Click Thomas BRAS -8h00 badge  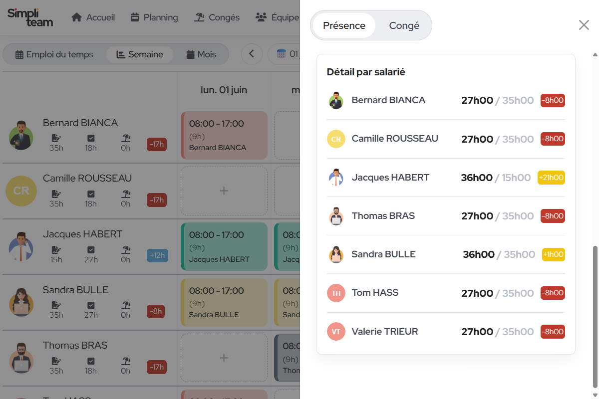click(553, 216)
